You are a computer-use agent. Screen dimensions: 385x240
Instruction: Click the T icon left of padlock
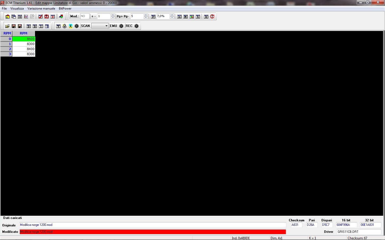[x=58, y=26]
